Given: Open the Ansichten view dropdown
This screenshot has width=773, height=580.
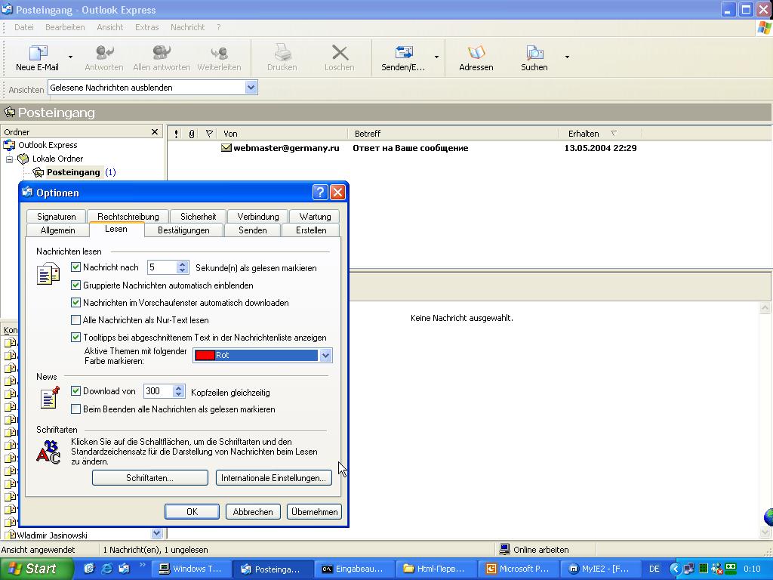Looking at the screenshot, I should 251,88.
